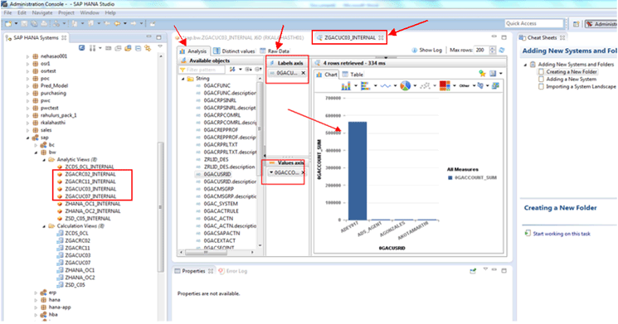Click the Show Log icon
This screenshot has width=618, height=324.
point(414,50)
